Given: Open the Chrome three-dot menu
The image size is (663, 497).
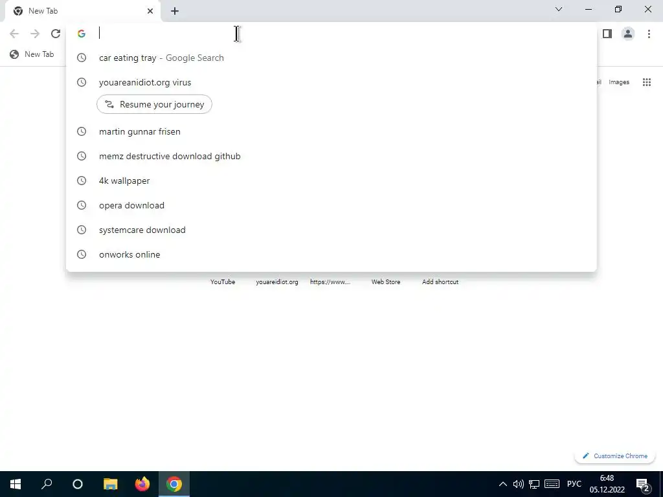Looking at the screenshot, I should 649,34.
